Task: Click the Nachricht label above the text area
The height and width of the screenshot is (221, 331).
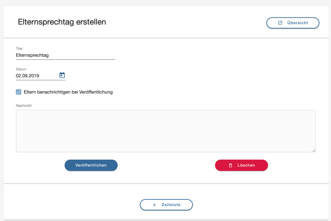Action: coord(24,105)
